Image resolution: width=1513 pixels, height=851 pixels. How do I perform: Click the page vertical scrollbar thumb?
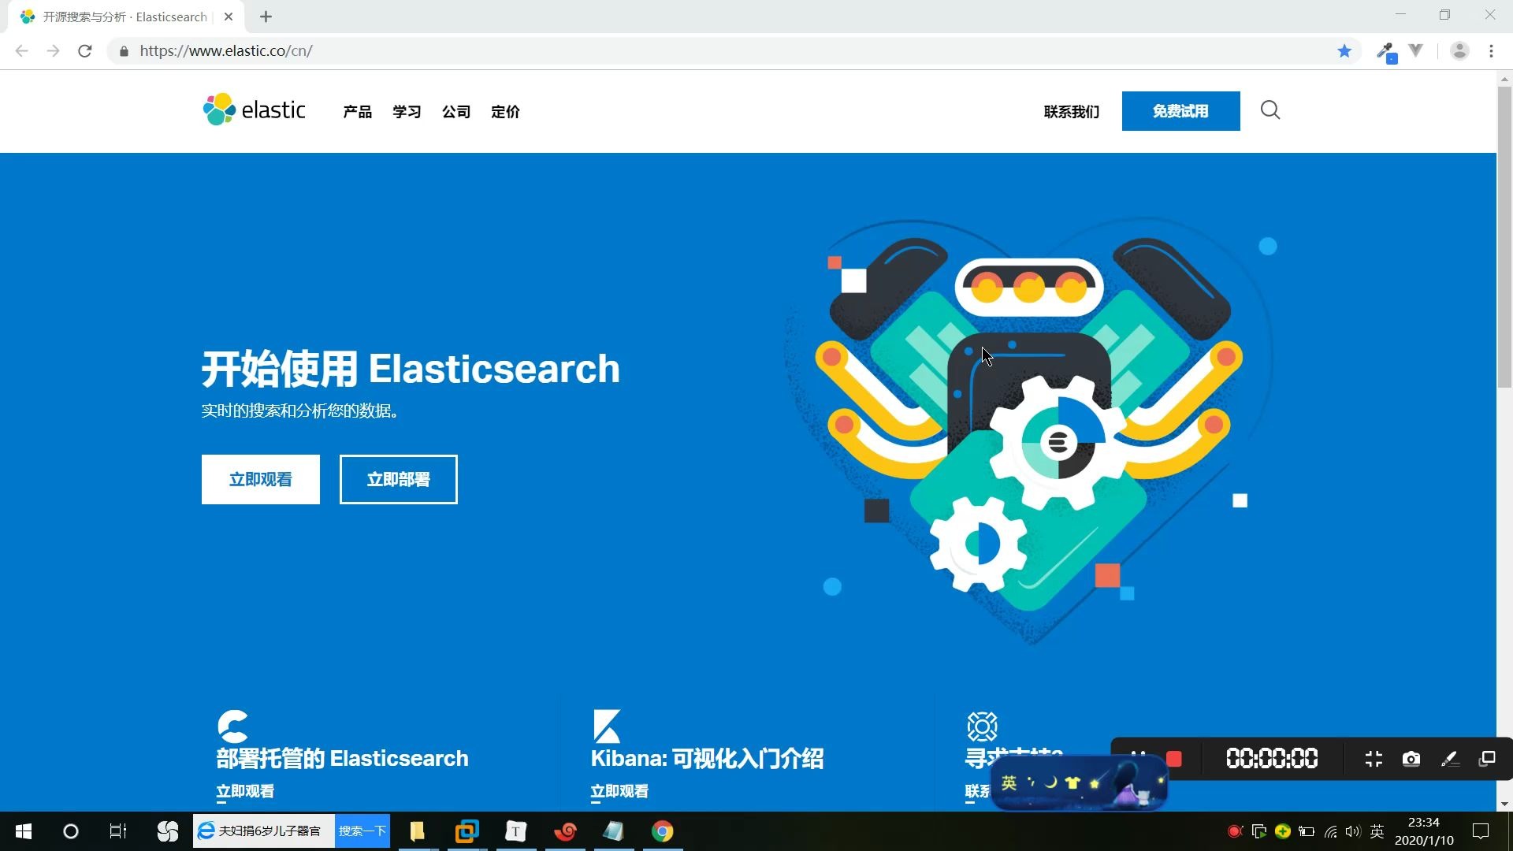coord(1504,236)
